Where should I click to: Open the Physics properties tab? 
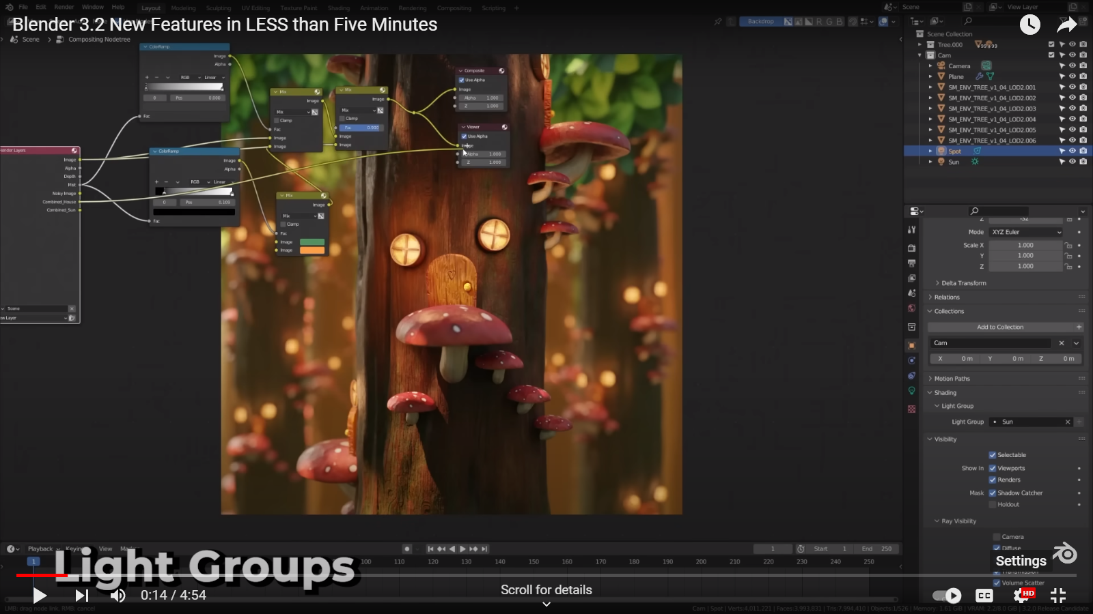pos(911,360)
